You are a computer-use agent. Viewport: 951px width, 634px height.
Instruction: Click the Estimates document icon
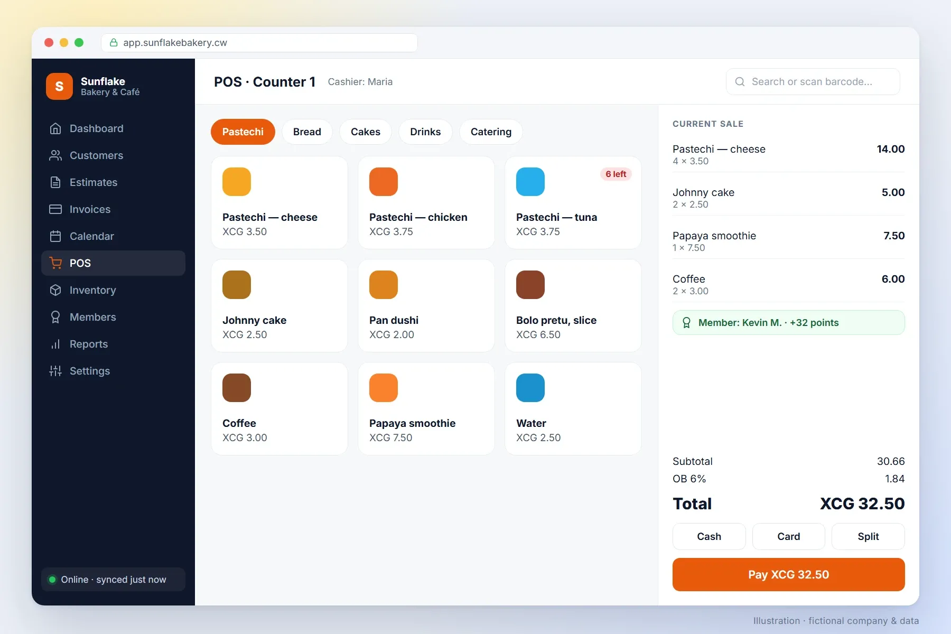[55, 182]
